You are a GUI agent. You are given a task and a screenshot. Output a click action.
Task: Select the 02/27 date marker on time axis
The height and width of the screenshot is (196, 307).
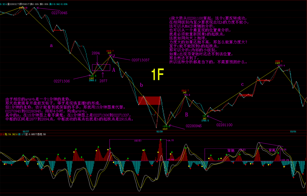coord(26,132)
